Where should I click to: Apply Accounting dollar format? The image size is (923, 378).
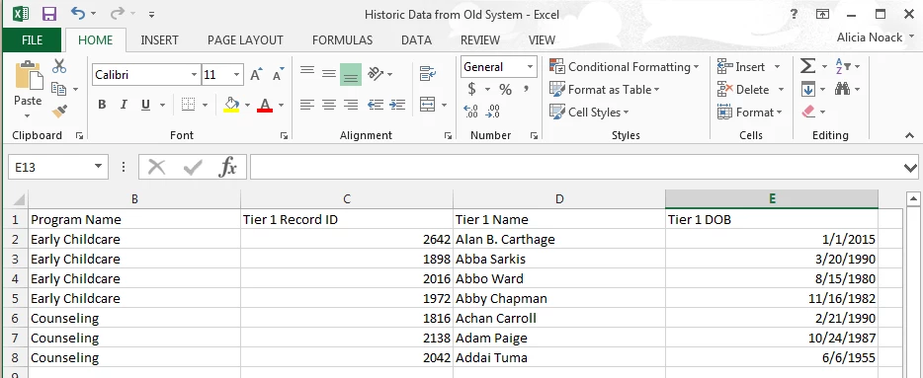coord(471,90)
